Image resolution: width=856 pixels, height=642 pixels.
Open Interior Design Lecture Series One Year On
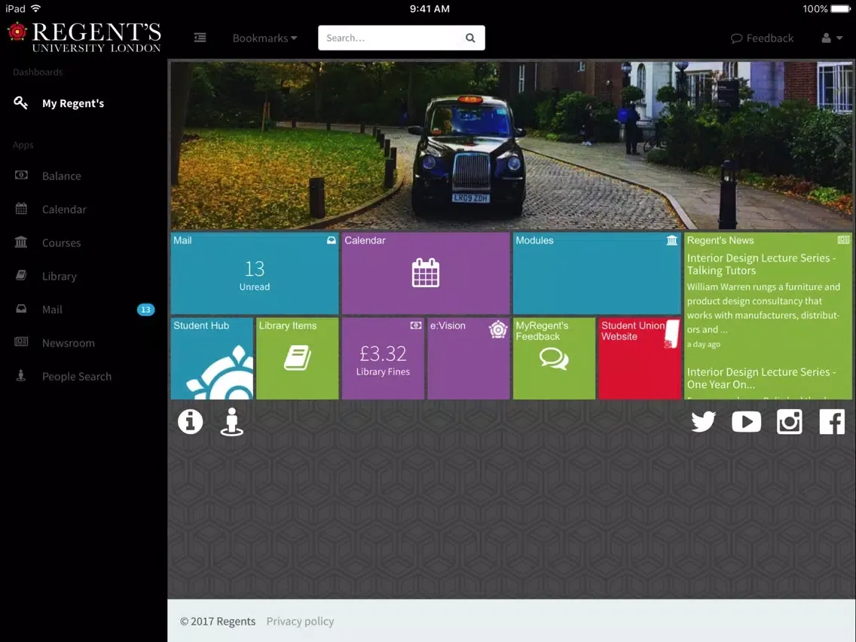(x=762, y=378)
